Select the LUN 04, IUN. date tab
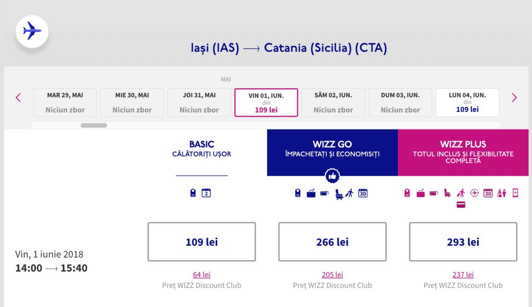 coord(467,103)
